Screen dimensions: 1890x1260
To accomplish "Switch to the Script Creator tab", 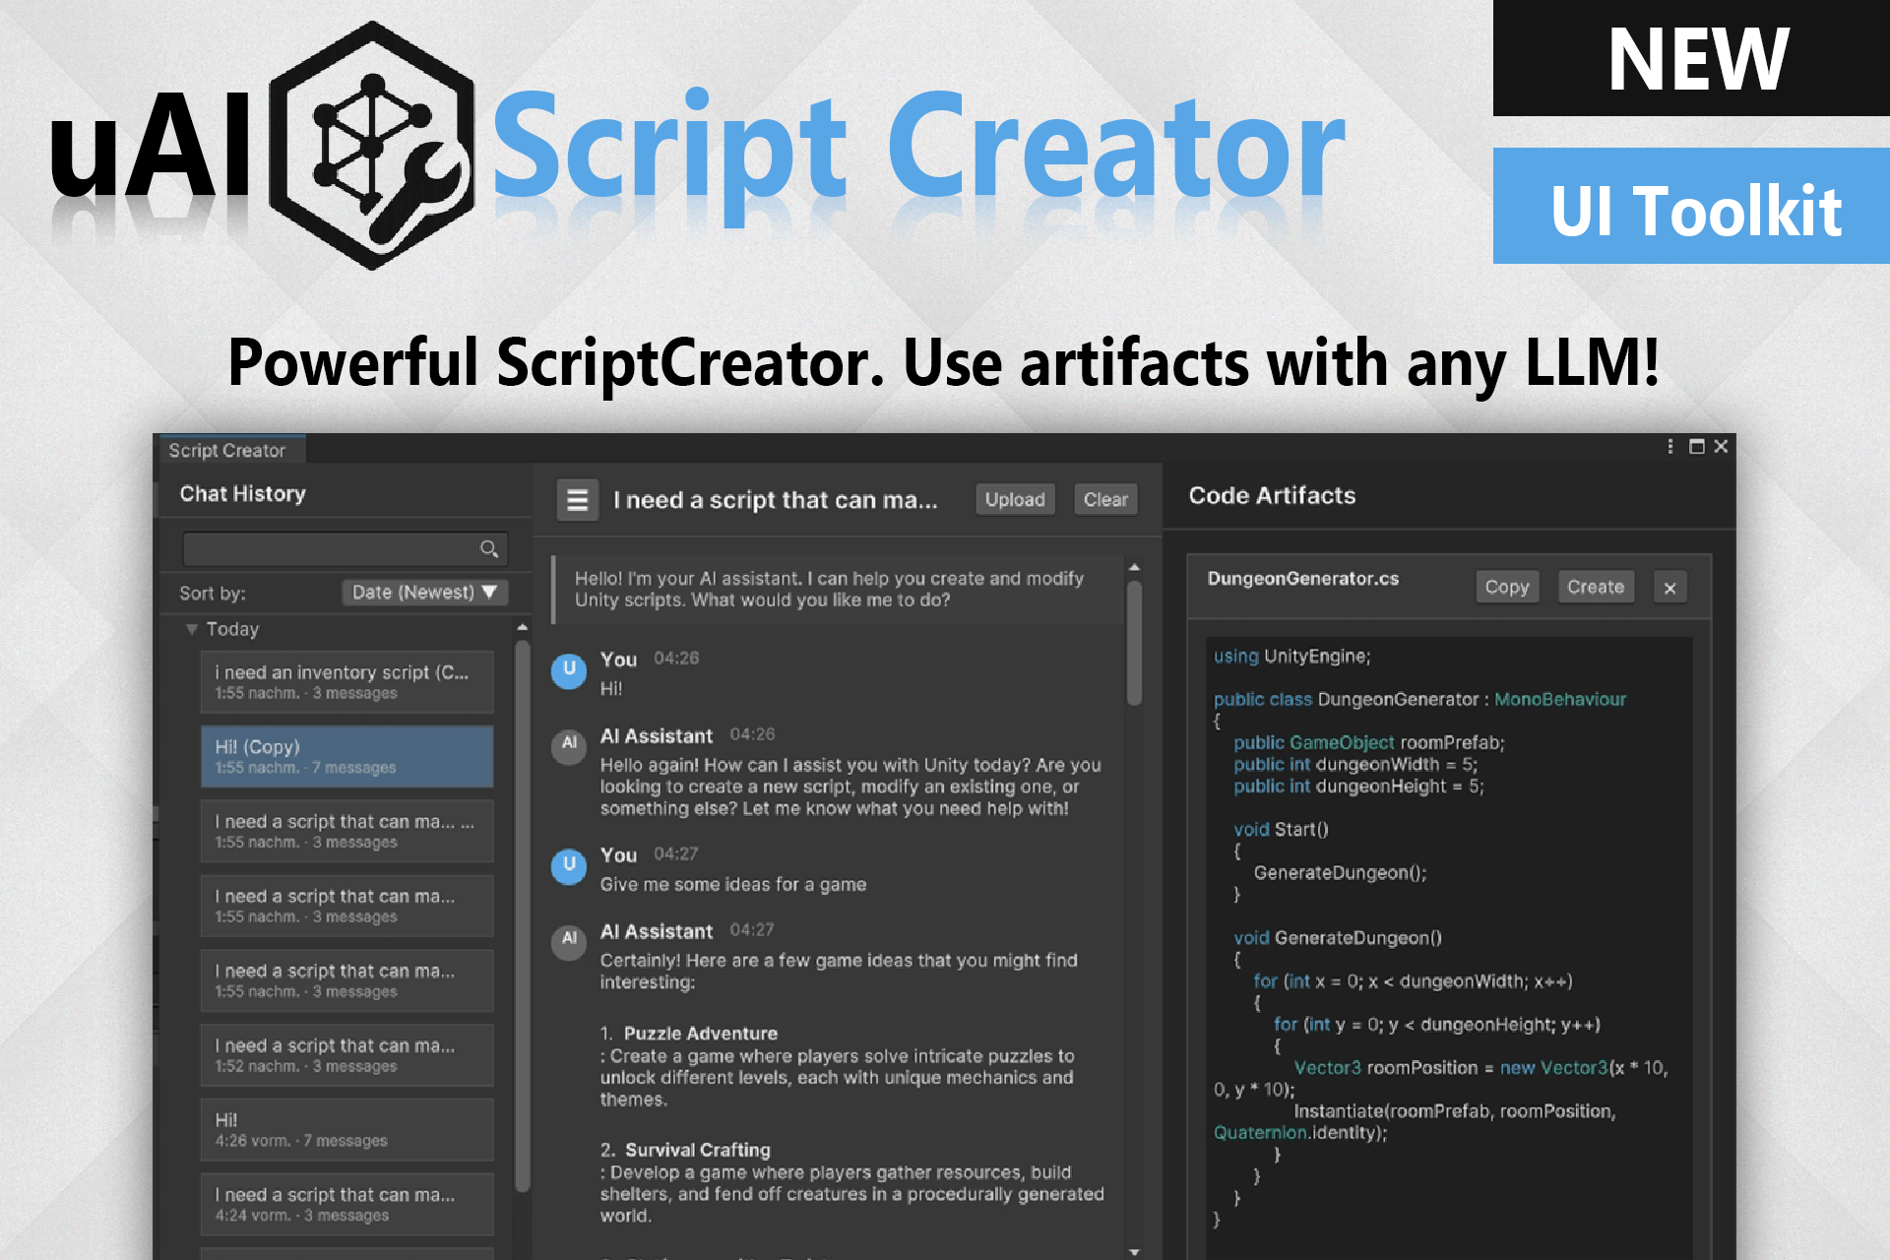I will [x=229, y=450].
